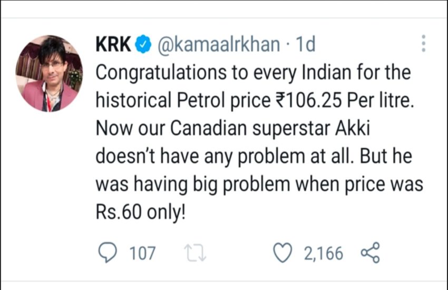Image resolution: width=448 pixels, height=290 pixels.
Task: Open the share icon options
Action: (370, 254)
